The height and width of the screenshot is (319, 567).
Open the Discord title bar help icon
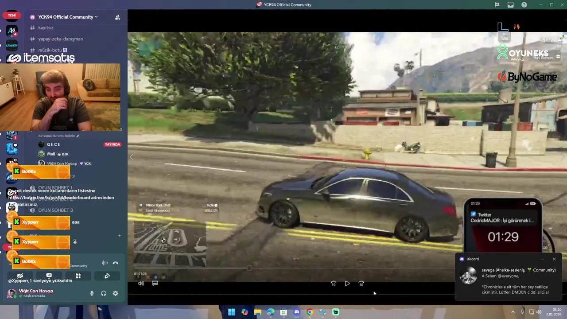pyautogui.click(x=524, y=5)
